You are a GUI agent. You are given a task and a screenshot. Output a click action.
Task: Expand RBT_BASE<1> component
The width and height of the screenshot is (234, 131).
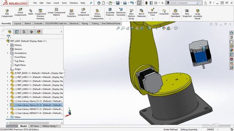pyautogui.click(x=8, y=73)
